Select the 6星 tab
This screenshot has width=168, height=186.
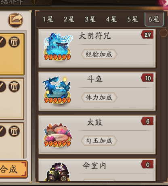(x=154, y=19)
